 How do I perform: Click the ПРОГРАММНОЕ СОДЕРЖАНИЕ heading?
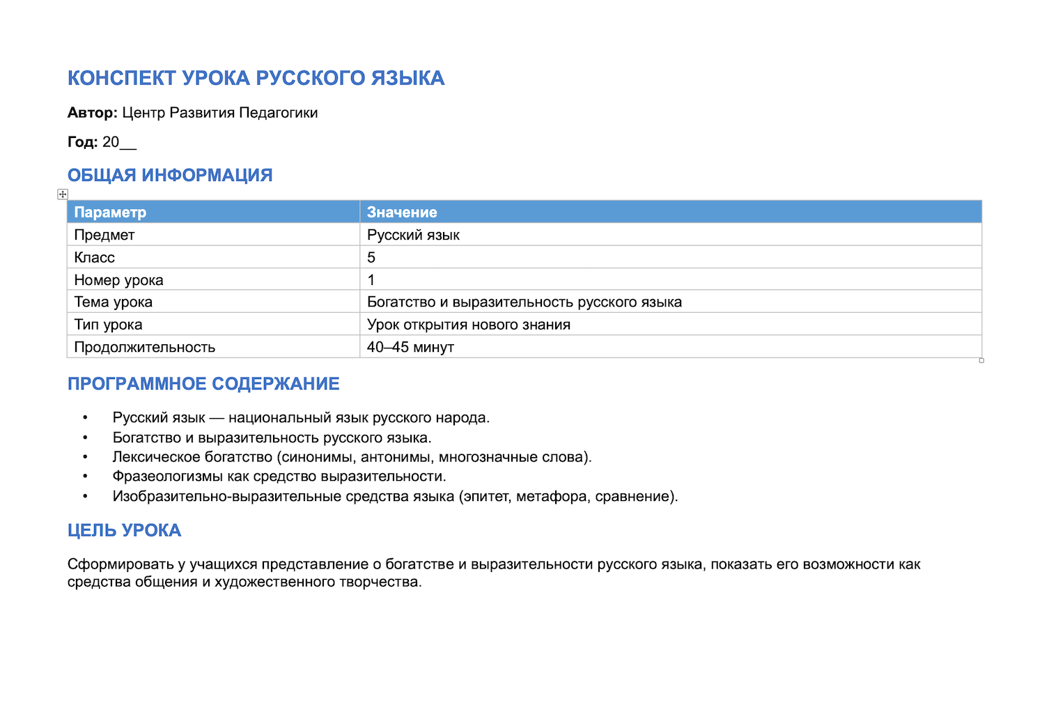click(x=203, y=384)
